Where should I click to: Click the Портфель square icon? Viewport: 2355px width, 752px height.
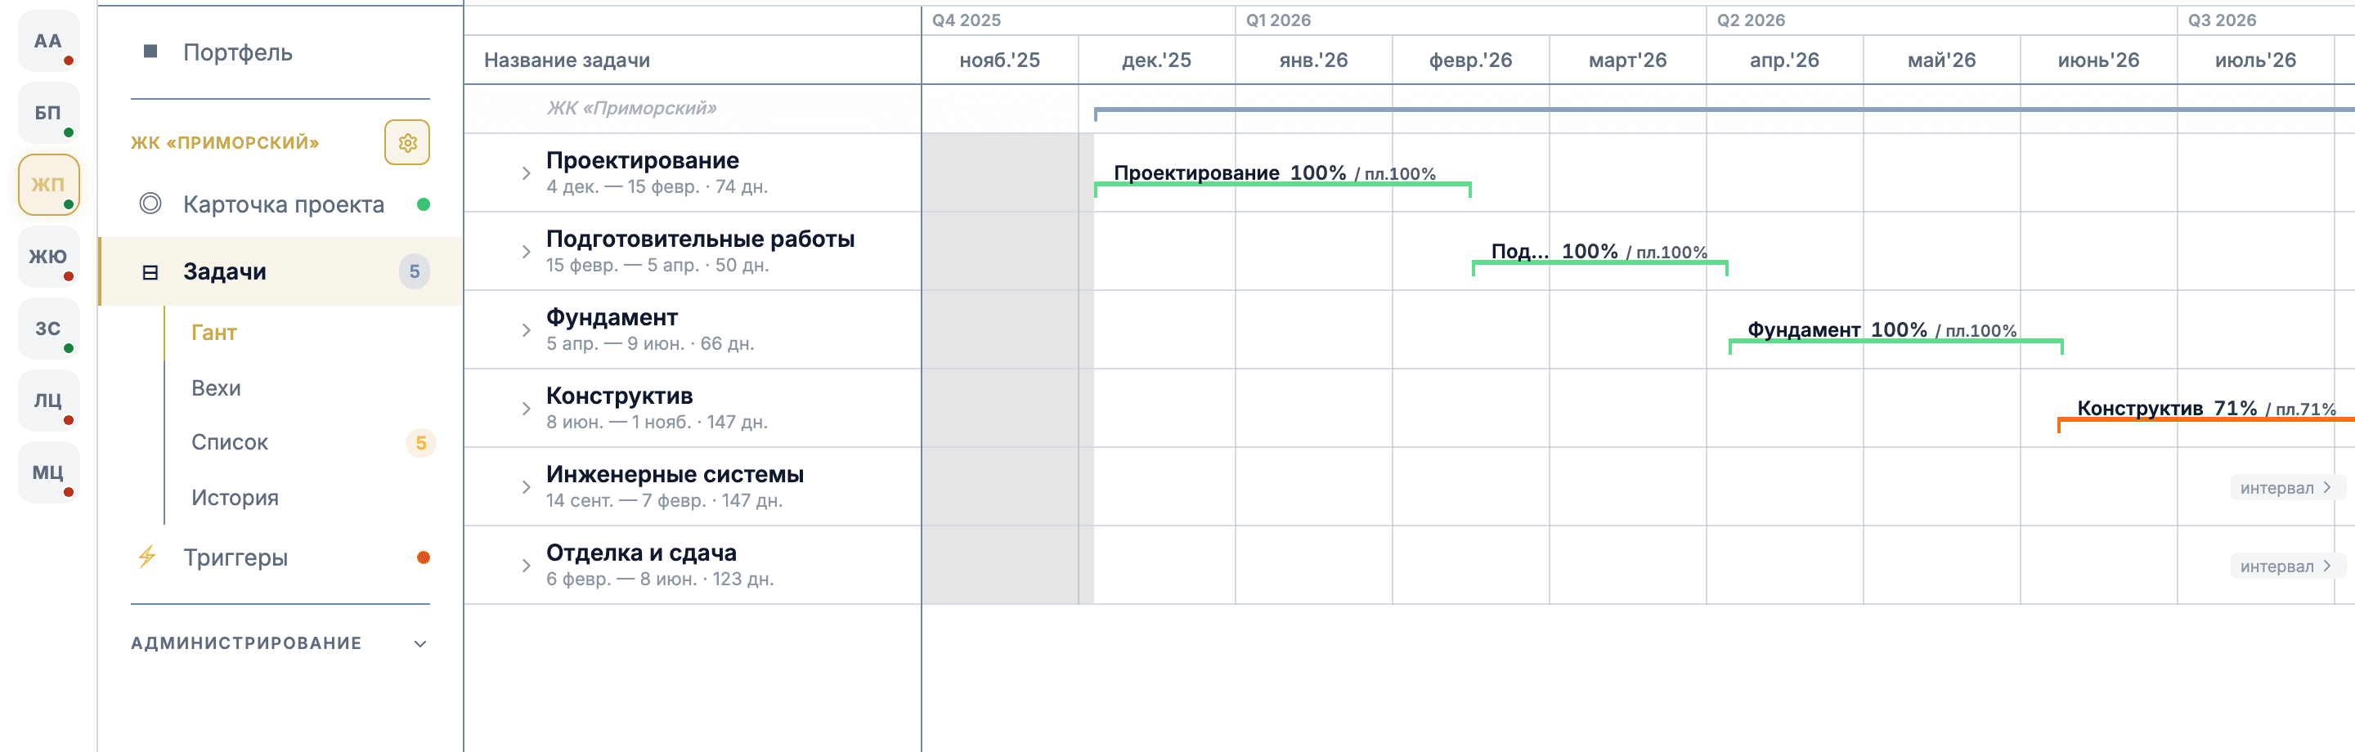[150, 51]
